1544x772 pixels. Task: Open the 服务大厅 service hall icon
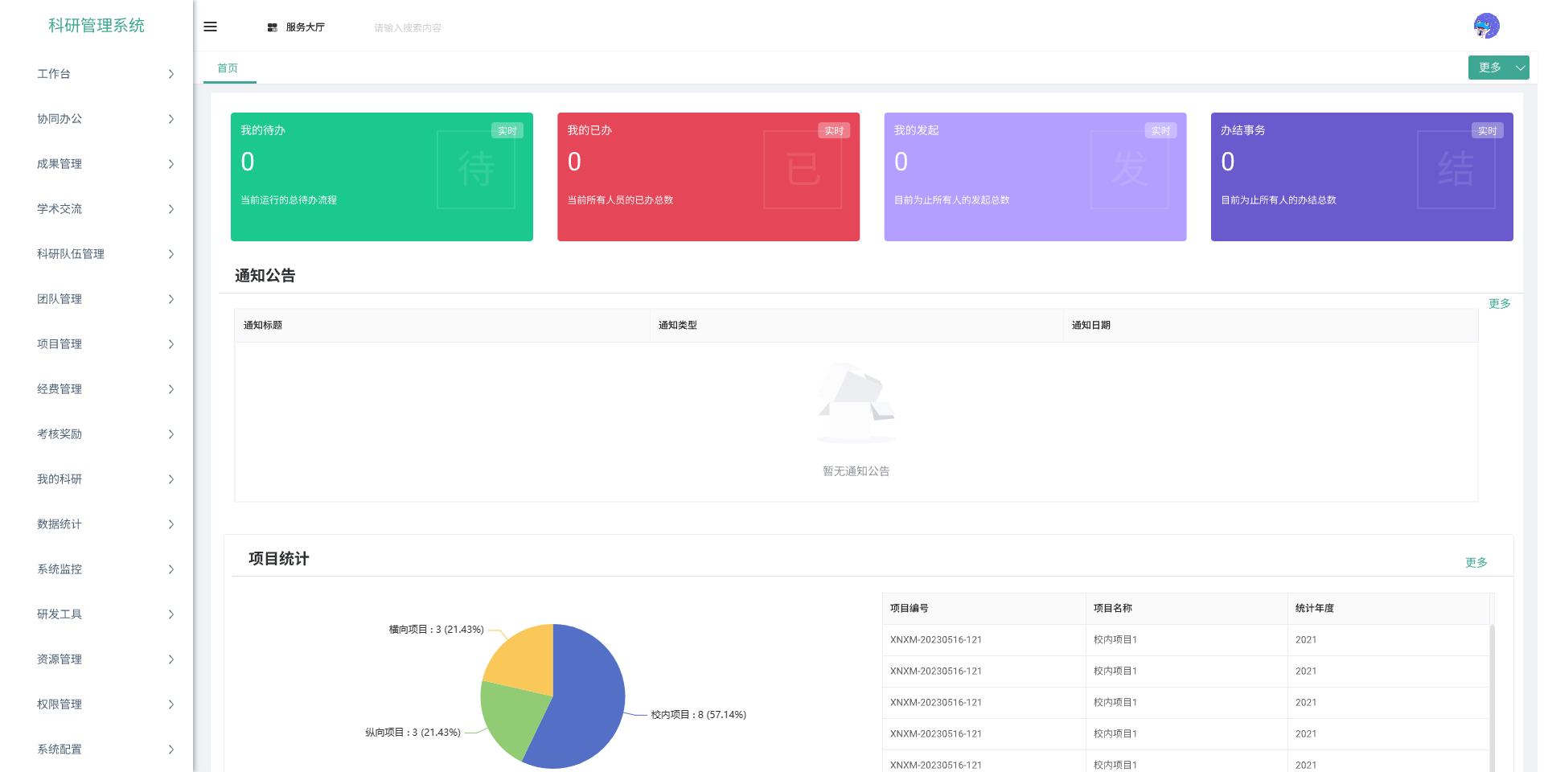(273, 27)
